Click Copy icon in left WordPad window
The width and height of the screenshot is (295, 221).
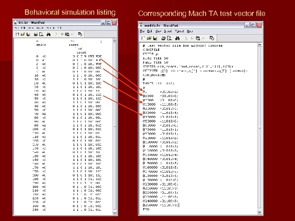point(62,34)
